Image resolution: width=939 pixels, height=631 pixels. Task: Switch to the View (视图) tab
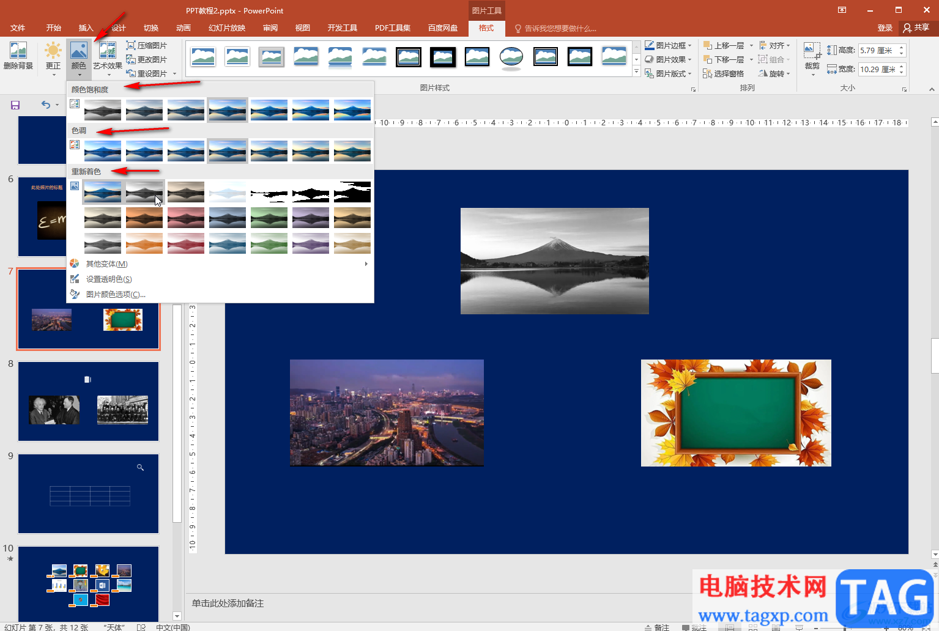303,28
